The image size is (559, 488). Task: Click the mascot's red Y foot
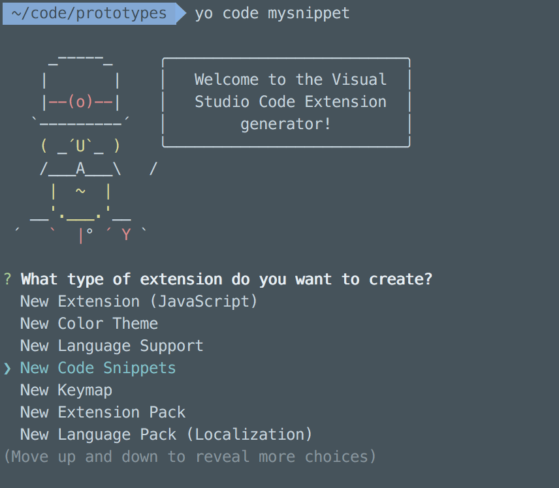point(126,235)
